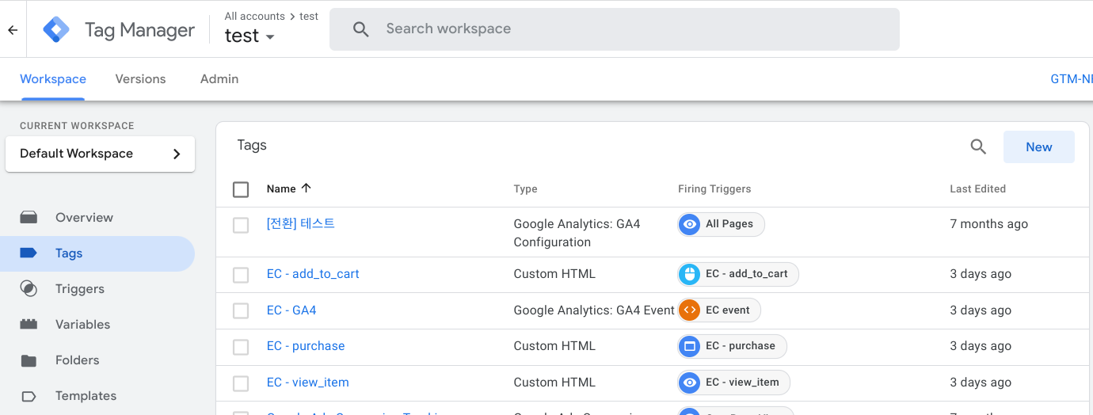
Task: Open Folders in the sidebar
Action: 77,360
